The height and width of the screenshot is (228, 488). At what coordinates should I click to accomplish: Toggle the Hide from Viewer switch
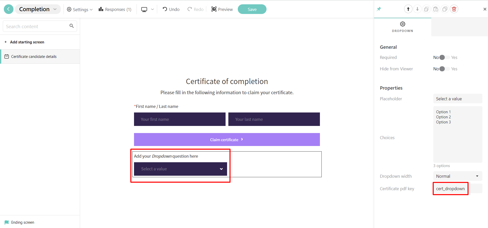point(445,69)
